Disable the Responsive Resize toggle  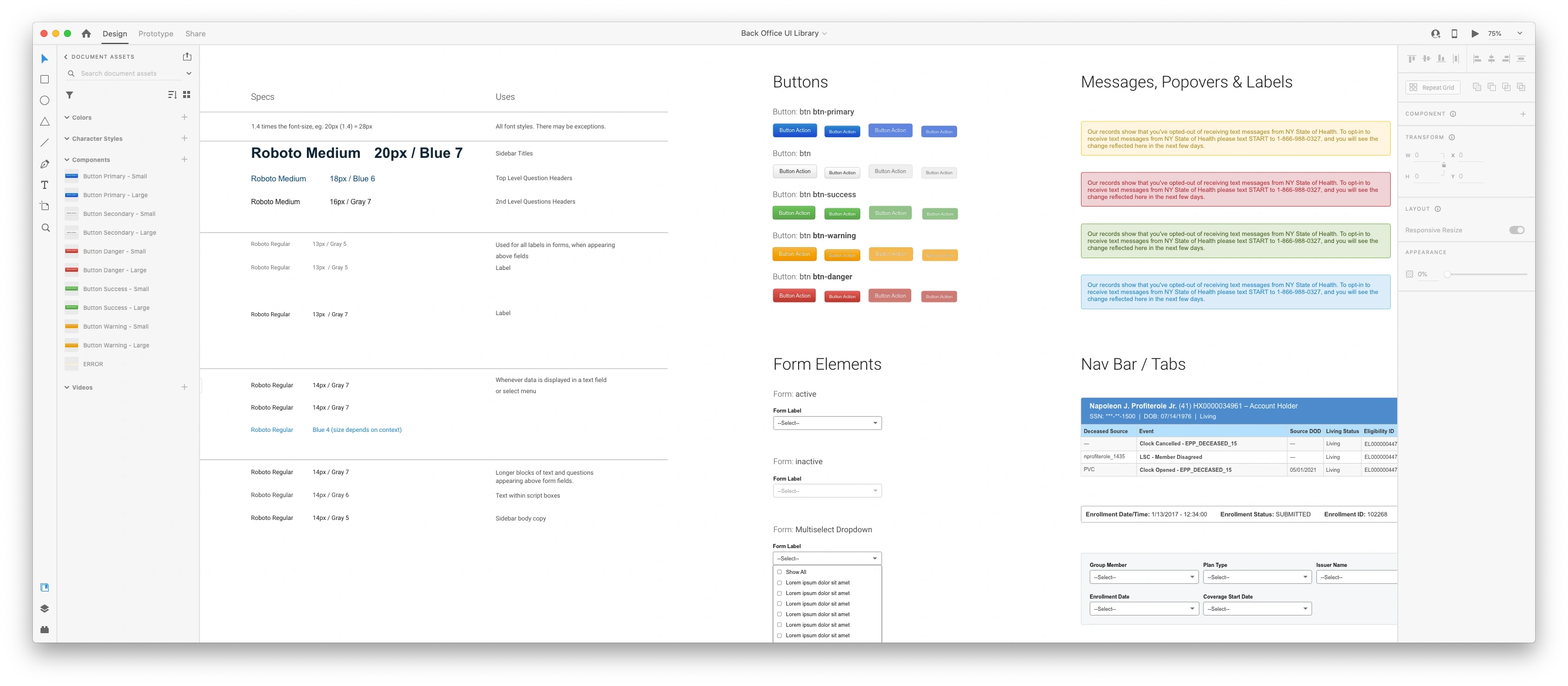point(1517,229)
